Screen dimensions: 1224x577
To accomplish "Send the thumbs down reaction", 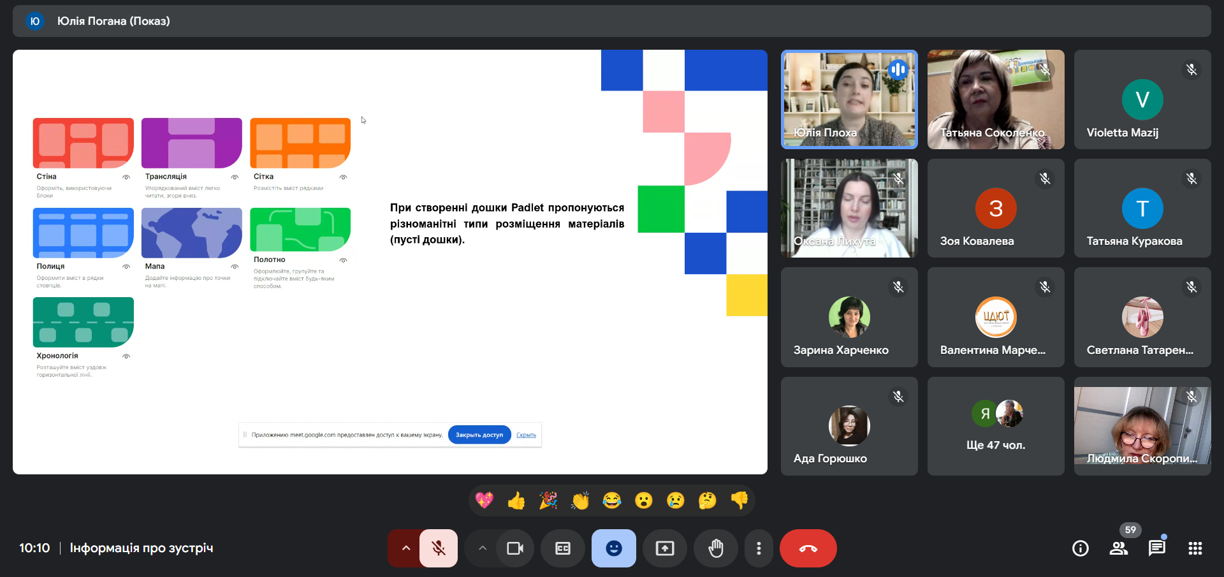I will tap(739, 500).
